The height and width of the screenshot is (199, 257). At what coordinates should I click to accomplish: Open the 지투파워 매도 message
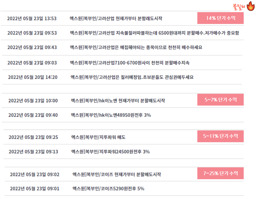coord(98,137)
